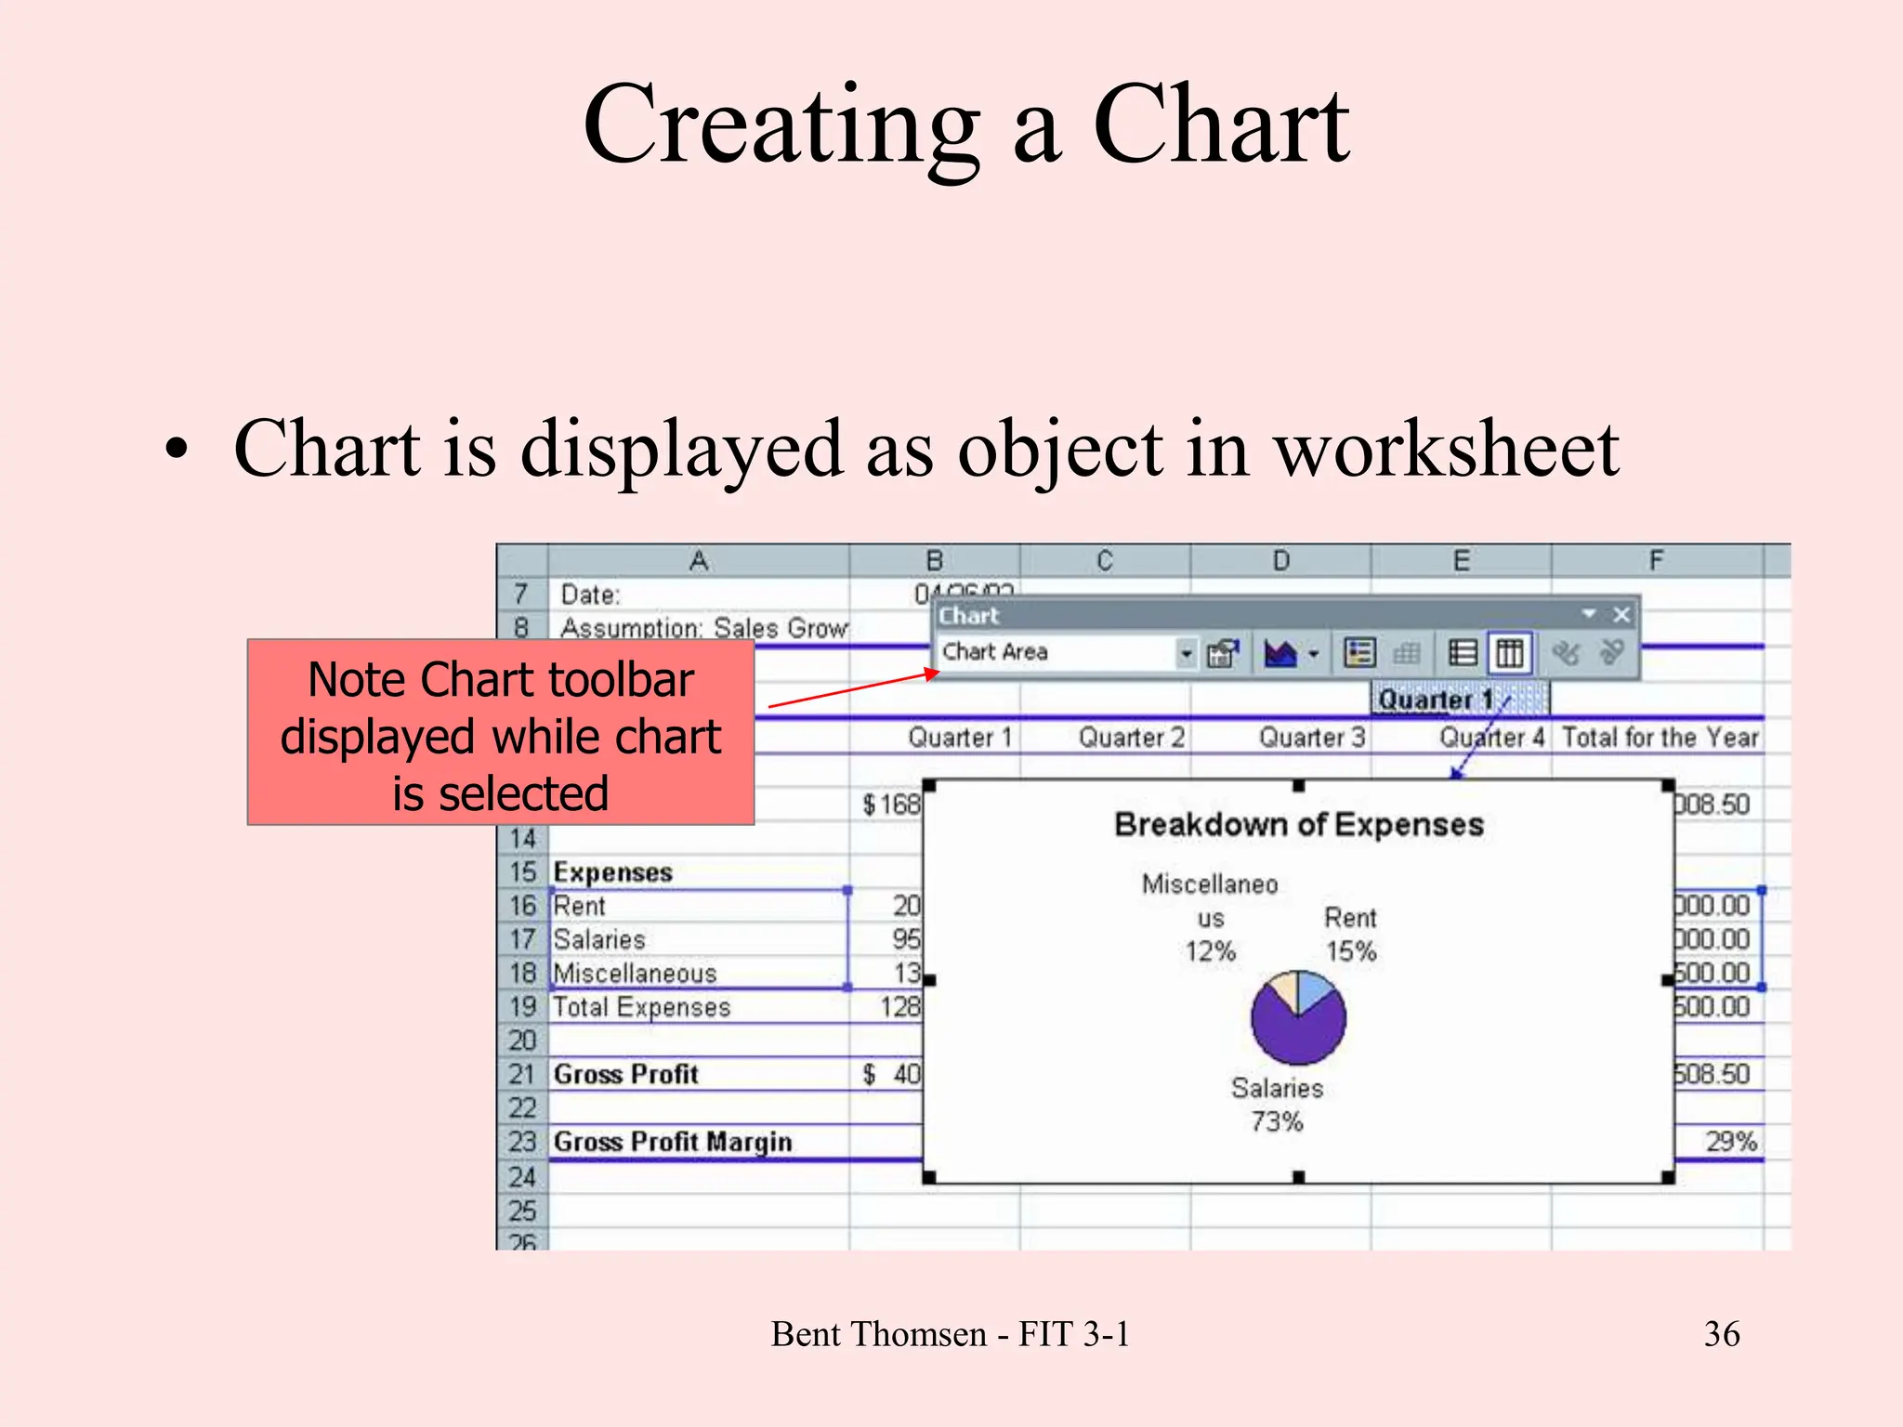Click the chart's top-left sizing handle
The height and width of the screenshot is (1427, 1903).
(929, 786)
